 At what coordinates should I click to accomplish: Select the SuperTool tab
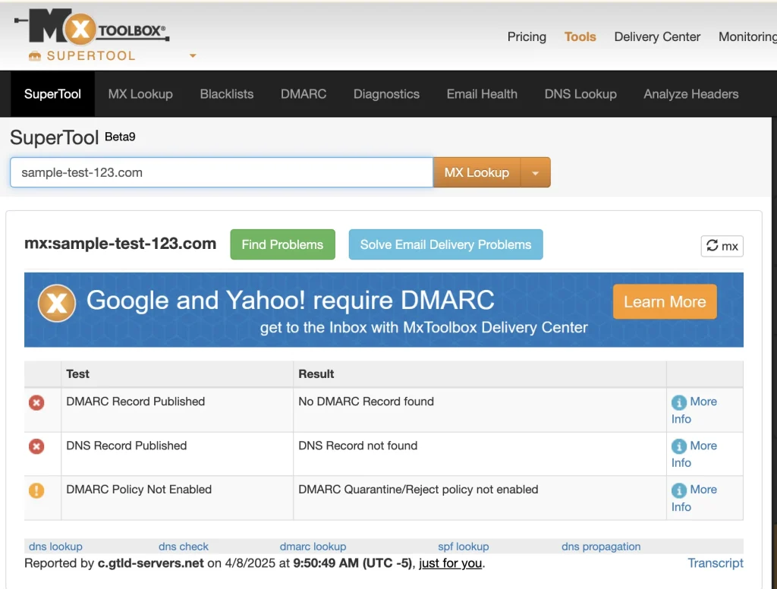[x=52, y=93]
